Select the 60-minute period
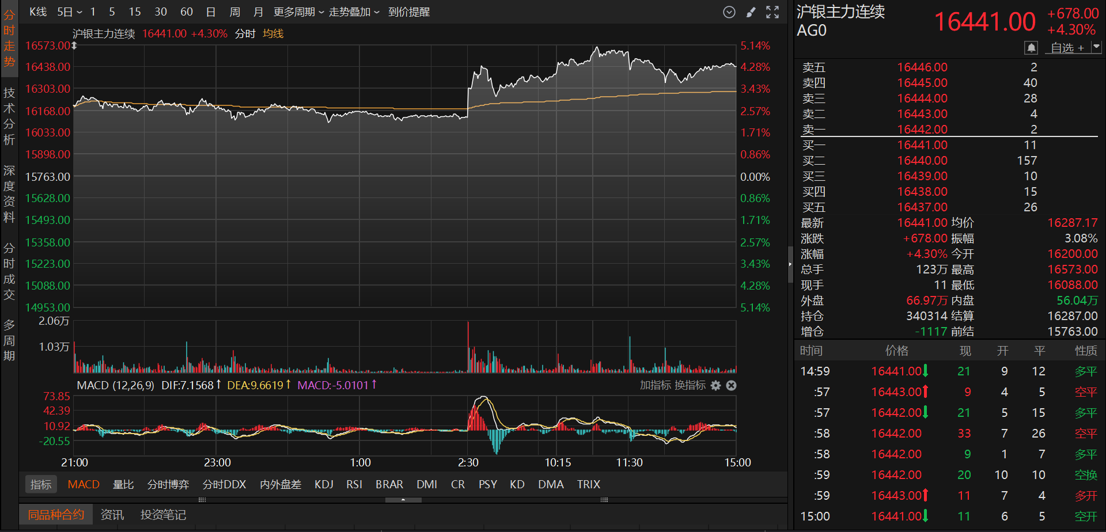1106x532 pixels. point(187,12)
